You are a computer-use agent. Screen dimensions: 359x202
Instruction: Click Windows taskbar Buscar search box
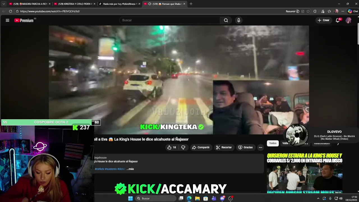click(156, 198)
